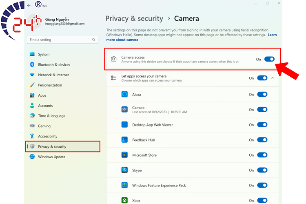Click the back arrow in Settings
Image resolution: width=306 pixels, height=204 pixels.
pos(29,5)
